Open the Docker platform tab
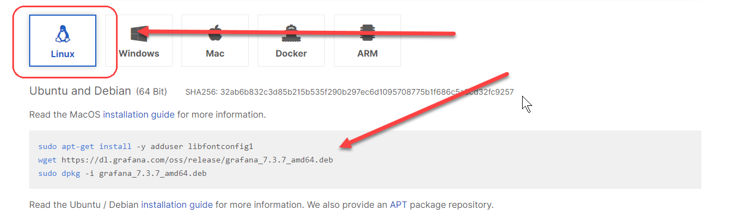The width and height of the screenshot is (735, 214). tap(291, 40)
